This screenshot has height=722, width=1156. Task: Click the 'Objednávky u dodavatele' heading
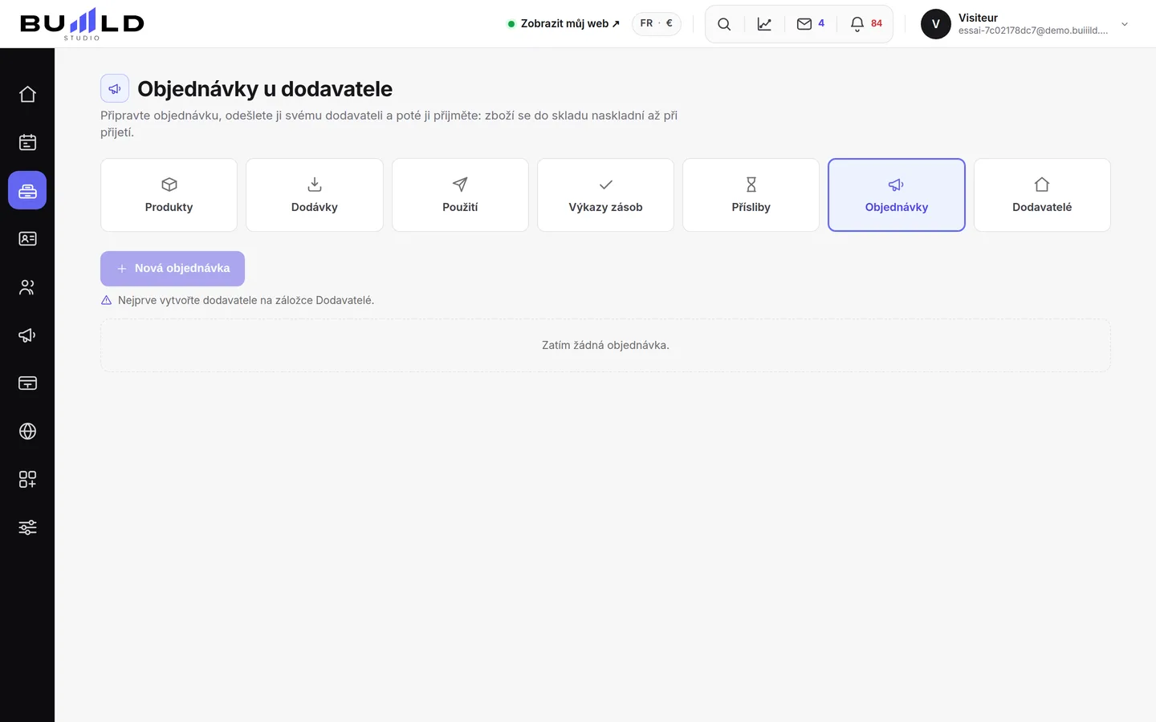265,88
